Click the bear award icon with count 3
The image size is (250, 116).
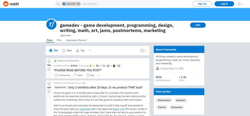(114, 66)
